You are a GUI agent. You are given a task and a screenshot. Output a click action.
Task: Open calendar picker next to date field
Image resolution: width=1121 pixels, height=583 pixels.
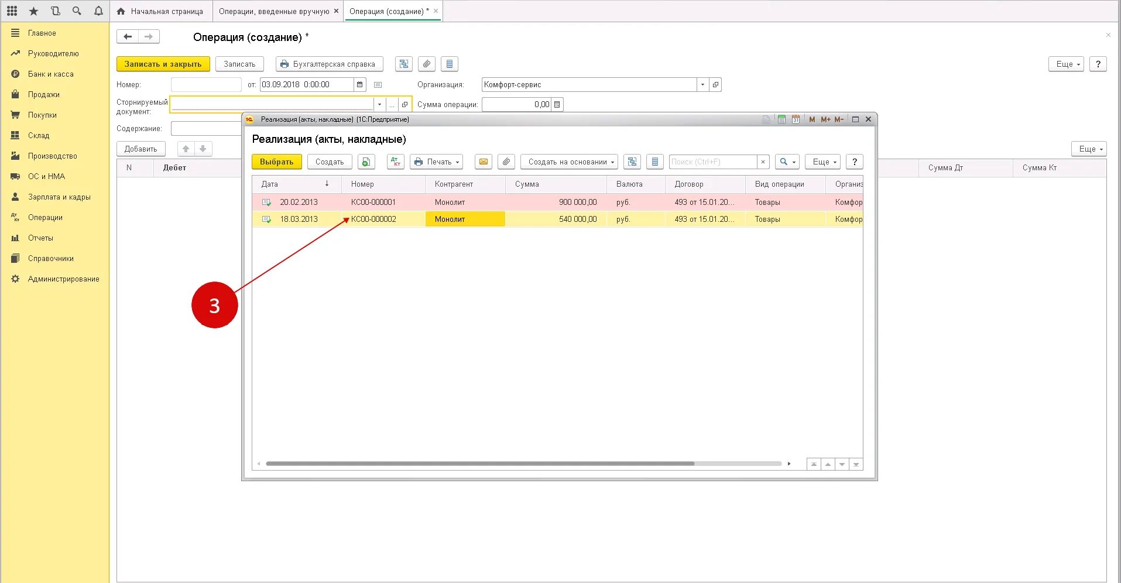(360, 85)
